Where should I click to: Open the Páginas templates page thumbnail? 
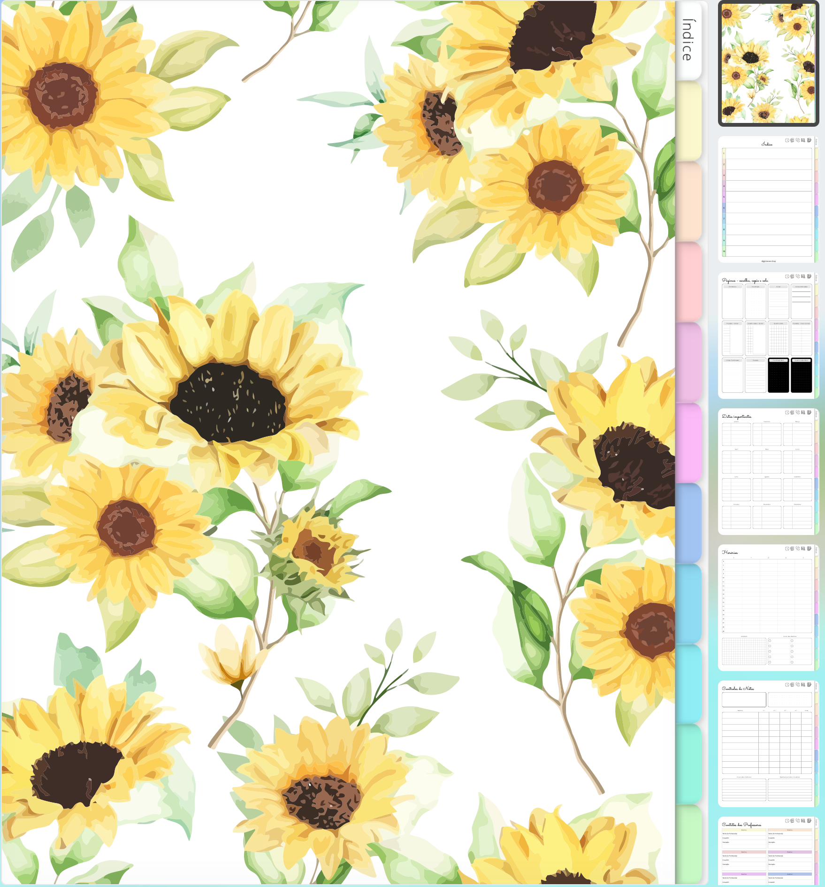(767, 336)
